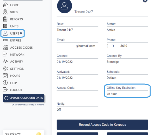Click the Hours calendar icon
153x135 pixels.
pos(5,76)
